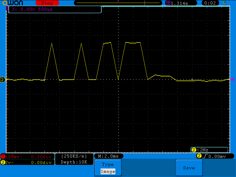This screenshot has width=236, height=177.
Task: Click the channel 2 frequency '<2Hz' readout
Action: [209, 150]
